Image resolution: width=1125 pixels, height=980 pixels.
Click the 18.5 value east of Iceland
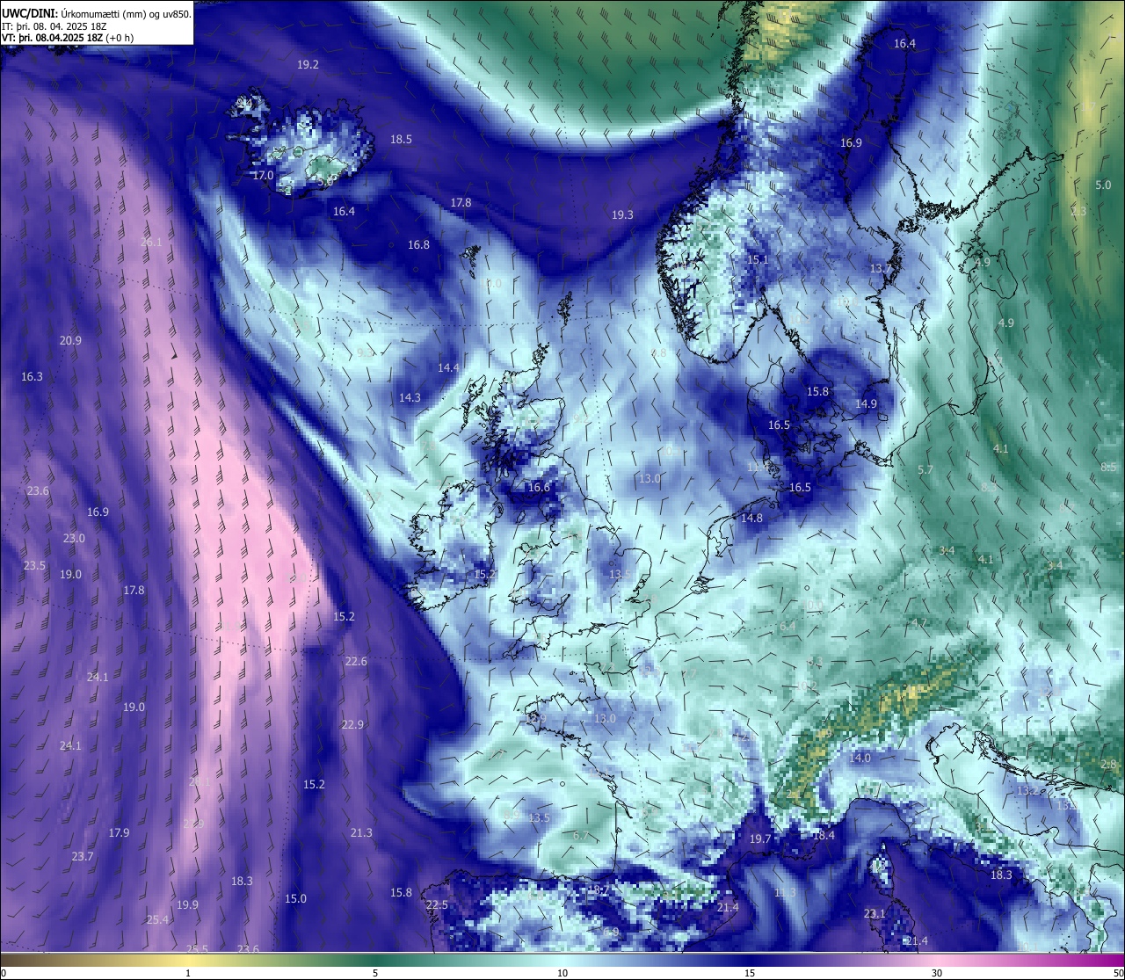[x=401, y=140]
